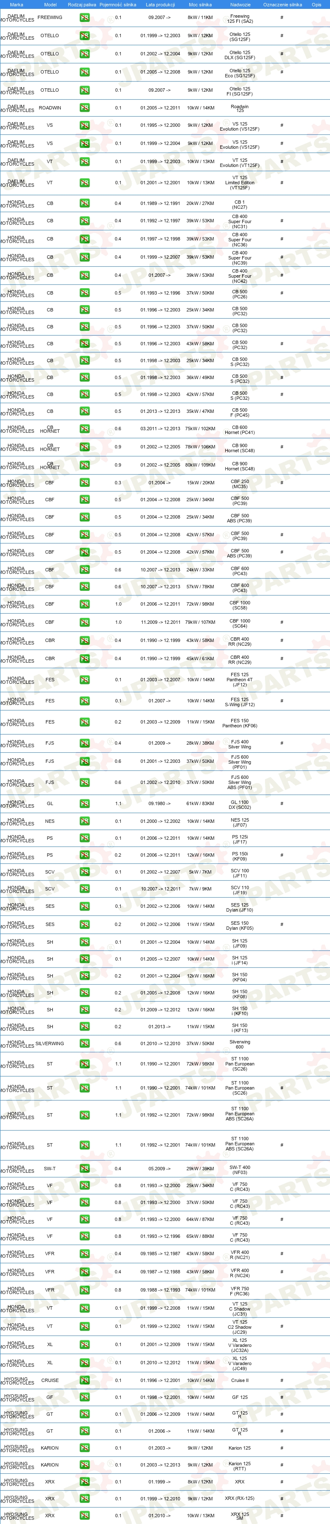Screen dimensions: 330x1524
Task: Select the body cell XRX (RX-125)
Action: [240, 1499]
